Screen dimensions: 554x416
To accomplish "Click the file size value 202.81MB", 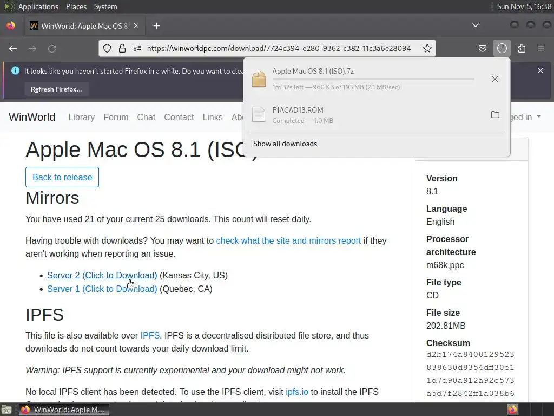I will click(x=446, y=326).
